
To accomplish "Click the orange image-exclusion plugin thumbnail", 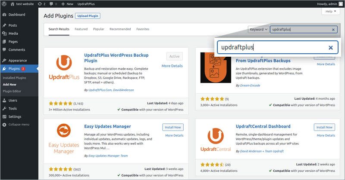I will [216, 67].
